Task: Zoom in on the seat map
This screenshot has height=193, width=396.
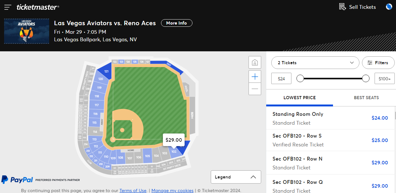Action: [x=255, y=77]
